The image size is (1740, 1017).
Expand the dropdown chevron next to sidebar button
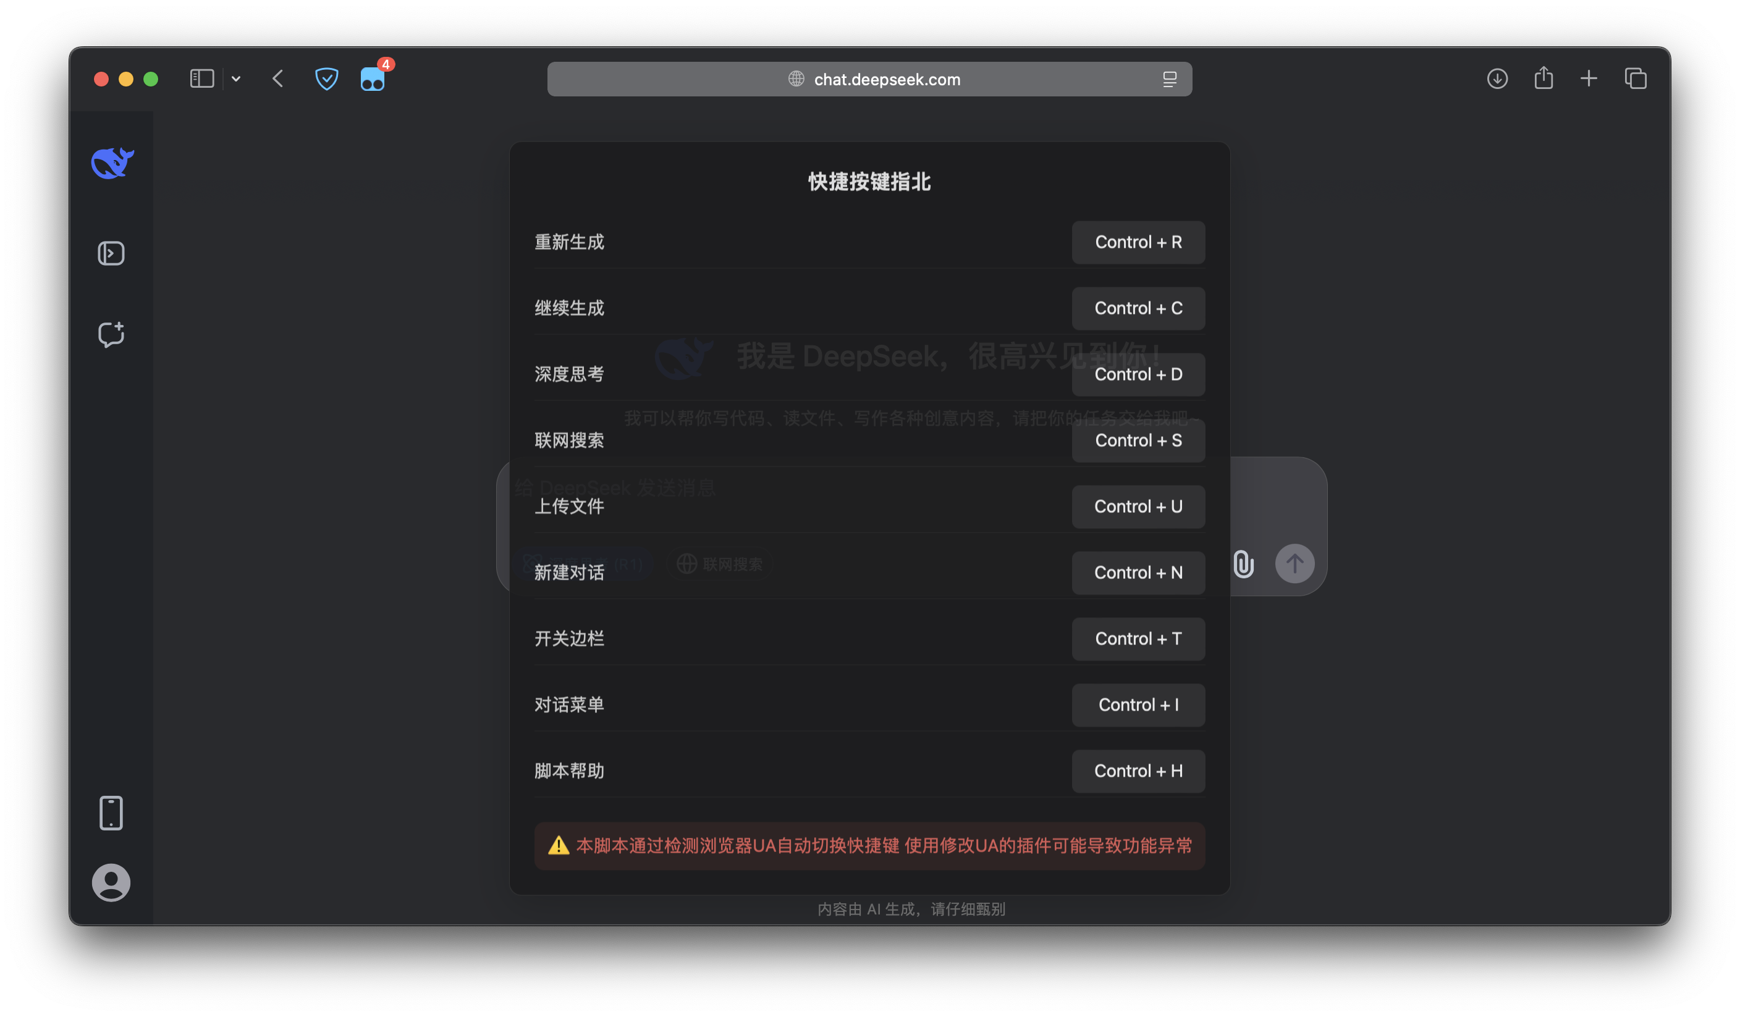[236, 78]
